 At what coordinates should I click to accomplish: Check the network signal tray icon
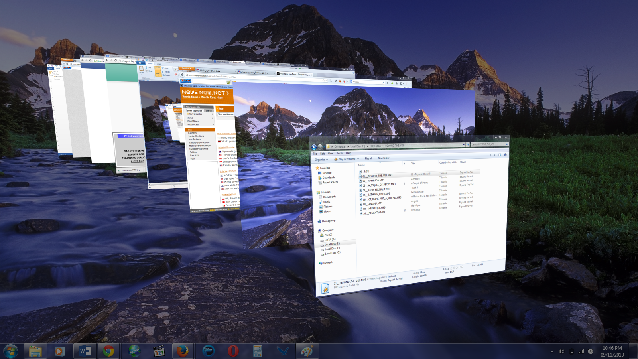click(581, 351)
